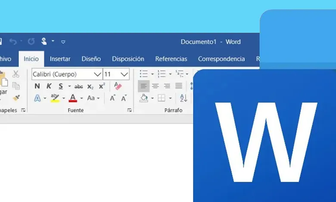Toggle superscript x² button
The image size is (336, 202).
(x=102, y=86)
